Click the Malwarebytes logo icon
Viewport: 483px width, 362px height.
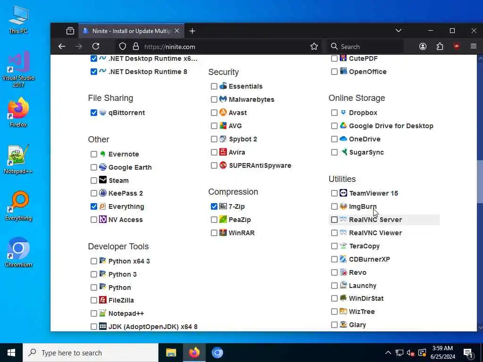223,99
